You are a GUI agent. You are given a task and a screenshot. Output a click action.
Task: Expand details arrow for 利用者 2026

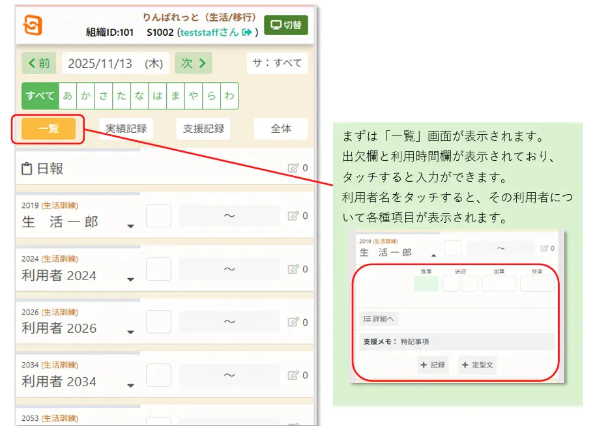pos(130,332)
